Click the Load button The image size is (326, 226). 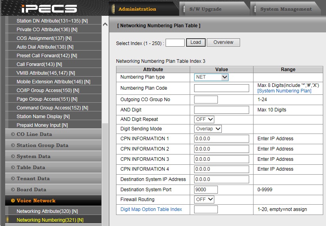pos(196,42)
